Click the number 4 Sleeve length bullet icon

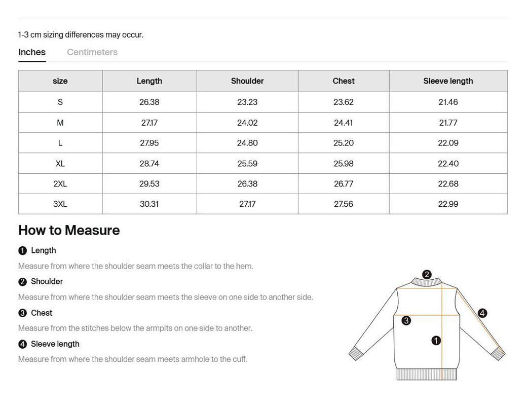[22, 344]
